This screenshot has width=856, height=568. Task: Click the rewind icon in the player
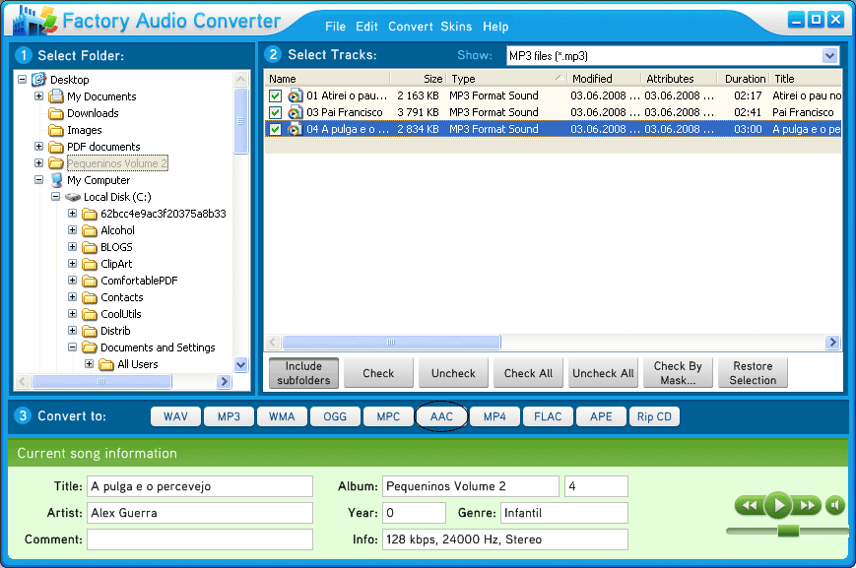(750, 506)
